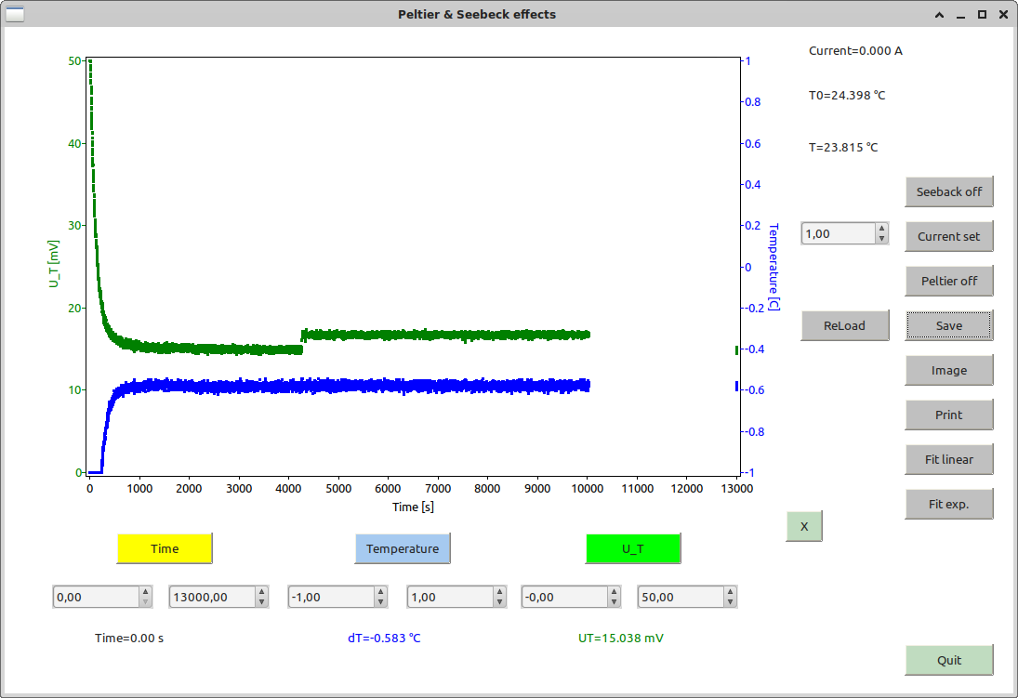Increase the current setpoint 1,00 spinbox
Image resolution: width=1018 pixels, height=698 pixels.
coord(881,229)
